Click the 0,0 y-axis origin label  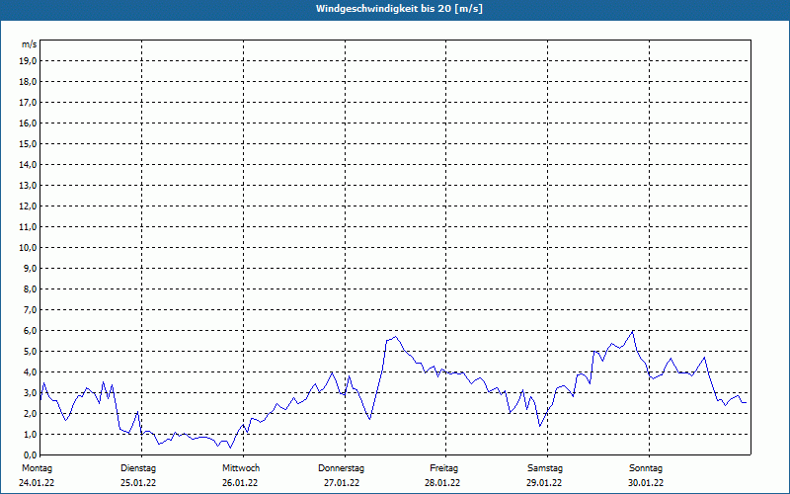29,454
